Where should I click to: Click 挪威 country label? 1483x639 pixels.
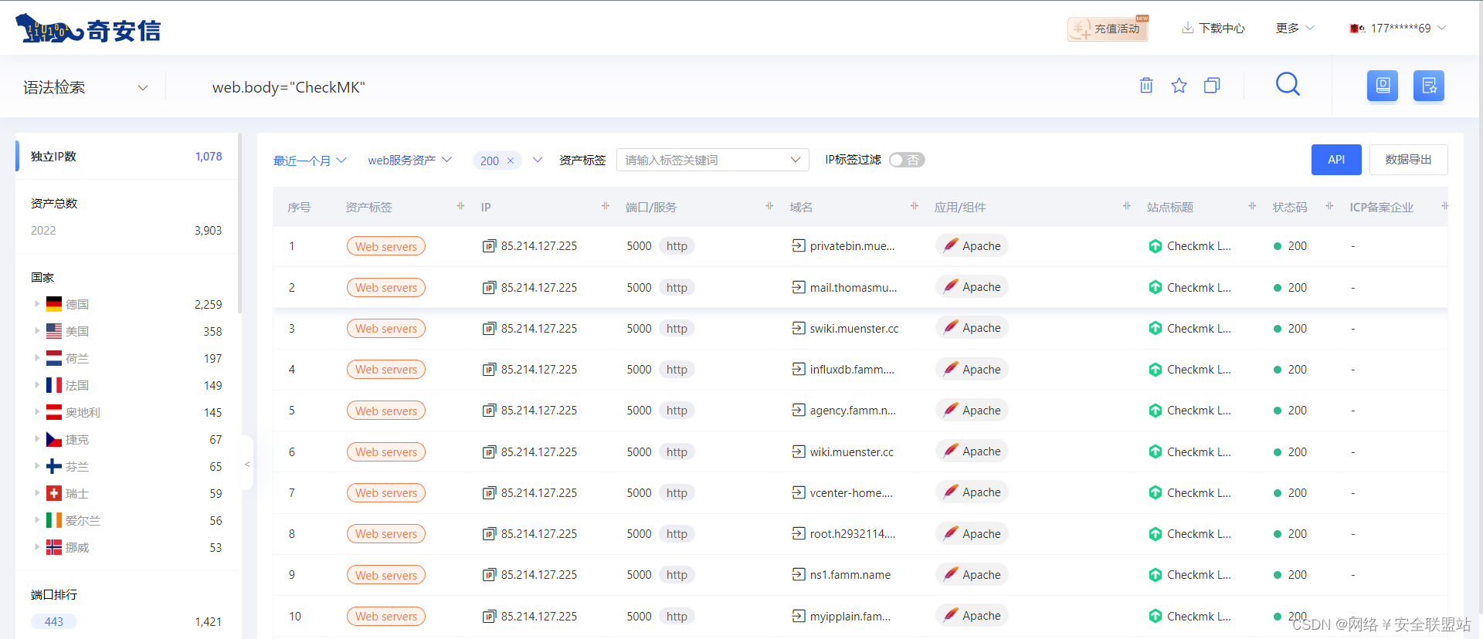click(x=77, y=547)
